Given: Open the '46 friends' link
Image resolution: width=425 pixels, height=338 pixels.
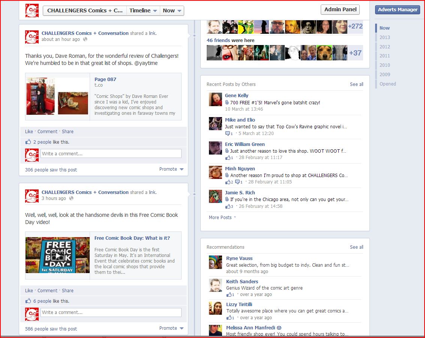Looking at the screenshot, I should [218, 41].
